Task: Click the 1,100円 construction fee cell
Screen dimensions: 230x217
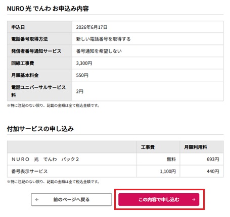Action: pos(158,171)
